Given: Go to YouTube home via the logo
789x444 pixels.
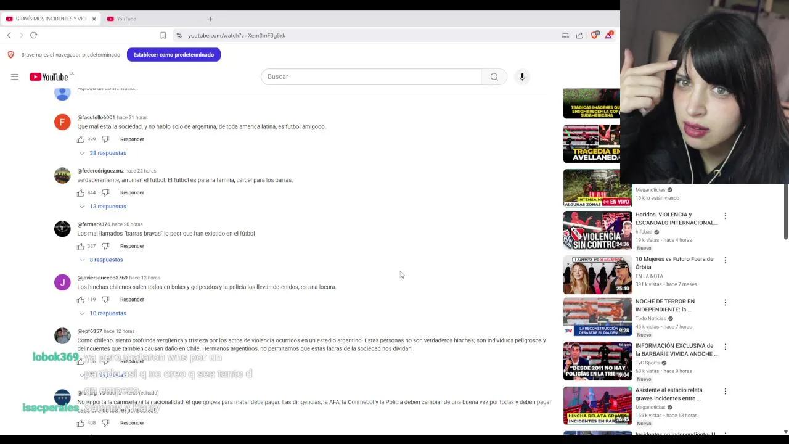Looking at the screenshot, I should point(49,76).
